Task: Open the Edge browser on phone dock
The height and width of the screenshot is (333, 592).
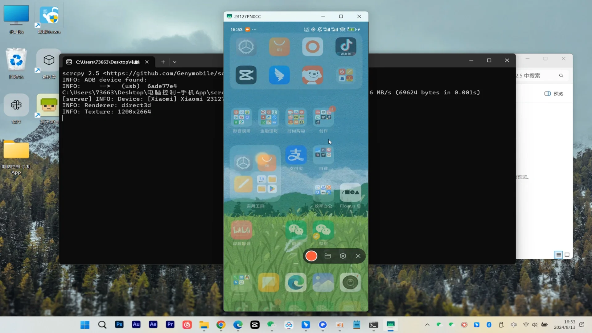Action: [296, 282]
